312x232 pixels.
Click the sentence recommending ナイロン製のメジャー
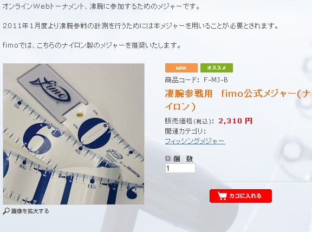click(x=92, y=45)
